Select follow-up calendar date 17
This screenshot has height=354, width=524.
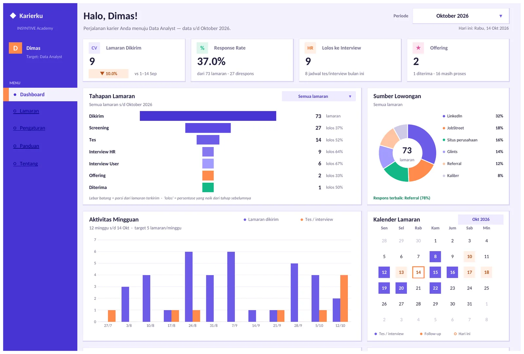(469, 272)
